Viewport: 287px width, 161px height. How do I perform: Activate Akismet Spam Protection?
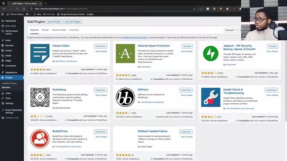point(187,47)
